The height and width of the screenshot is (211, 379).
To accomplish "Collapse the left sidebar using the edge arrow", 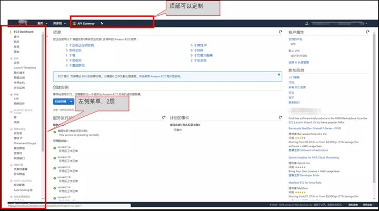I will click(x=47, y=36).
